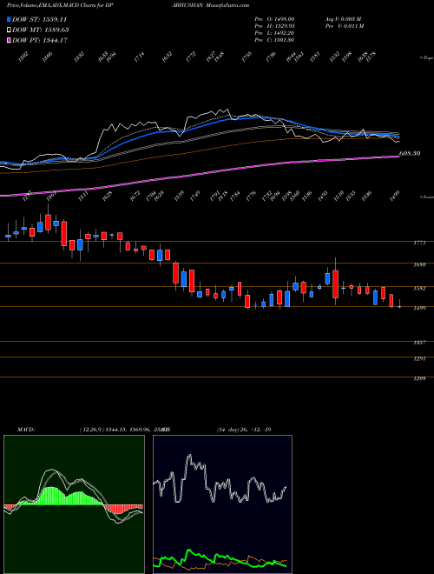434x574 pixels.
Task: Click the 1680 price level label
Action: [418, 264]
